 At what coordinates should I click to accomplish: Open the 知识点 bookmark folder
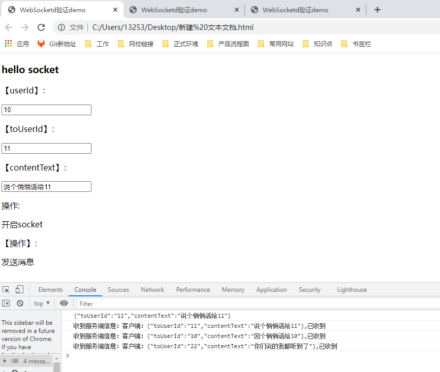point(318,44)
